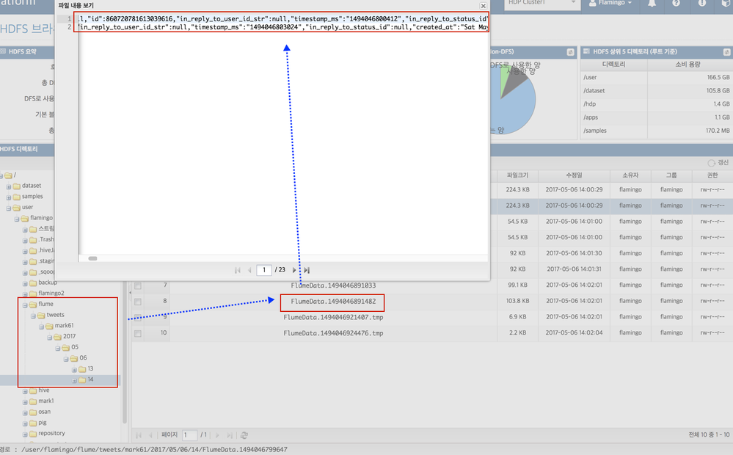Refresh the HDFS top 5 directories panel

pos(726,52)
